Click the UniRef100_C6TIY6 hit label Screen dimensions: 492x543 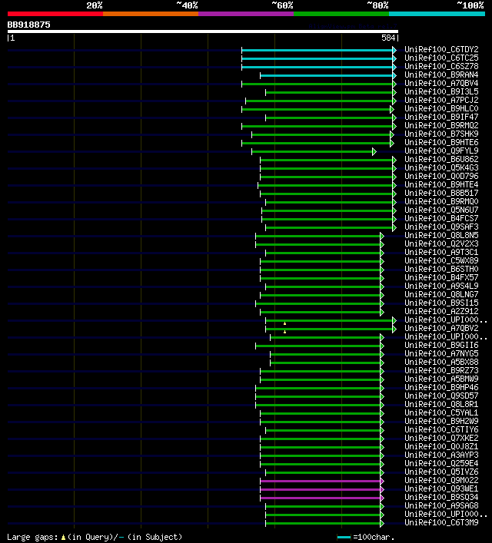(441, 430)
